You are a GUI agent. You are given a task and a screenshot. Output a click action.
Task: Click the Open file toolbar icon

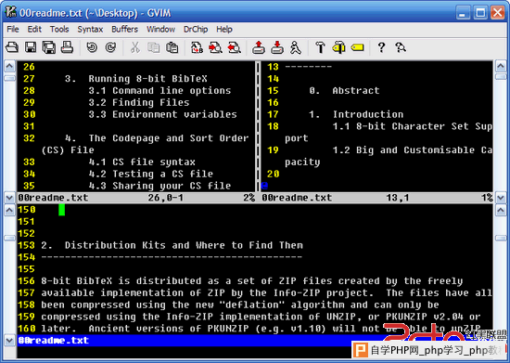(12, 47)
